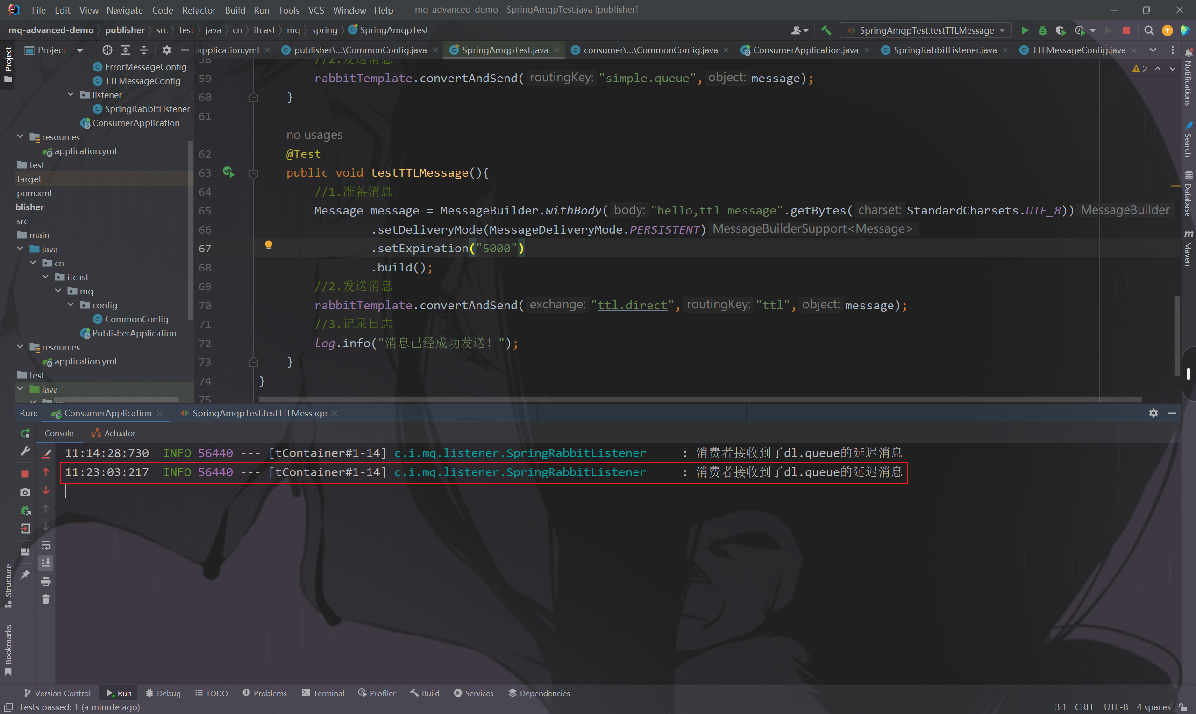Toggle scroll to end of console
This screenshot has width=1196, height=714.
click(46, 563)
